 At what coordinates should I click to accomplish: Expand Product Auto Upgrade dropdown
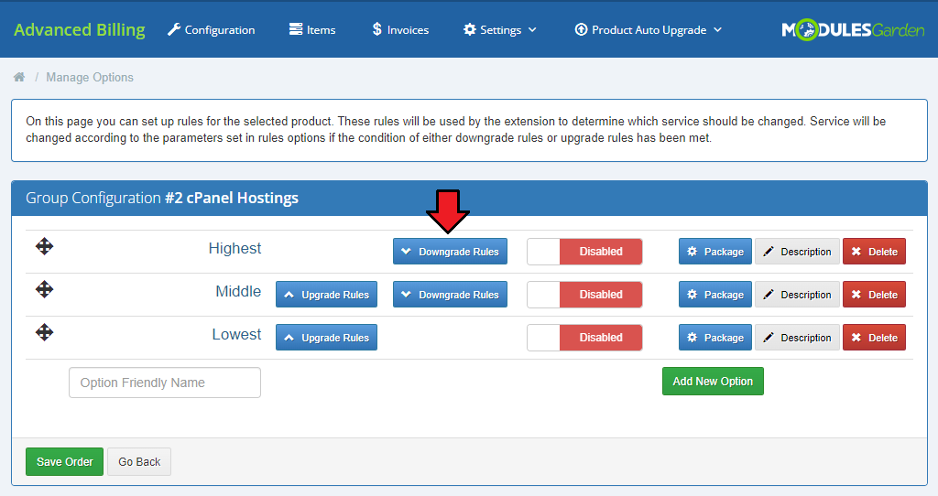[x=649, y=30]
